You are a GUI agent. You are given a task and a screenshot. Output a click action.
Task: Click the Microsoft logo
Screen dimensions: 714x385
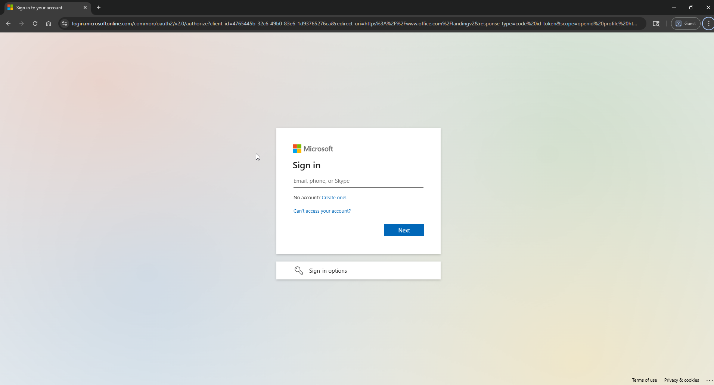click(313, 148)
